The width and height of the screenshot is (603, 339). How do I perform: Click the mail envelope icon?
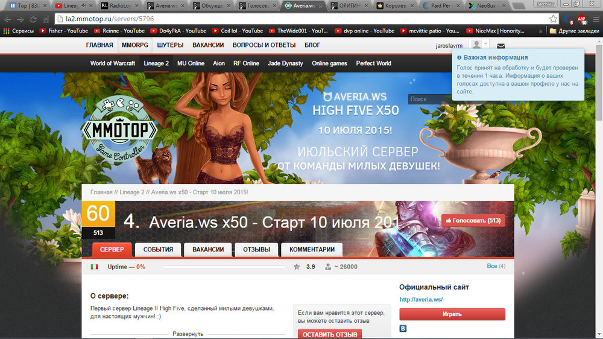coord(501,46)
